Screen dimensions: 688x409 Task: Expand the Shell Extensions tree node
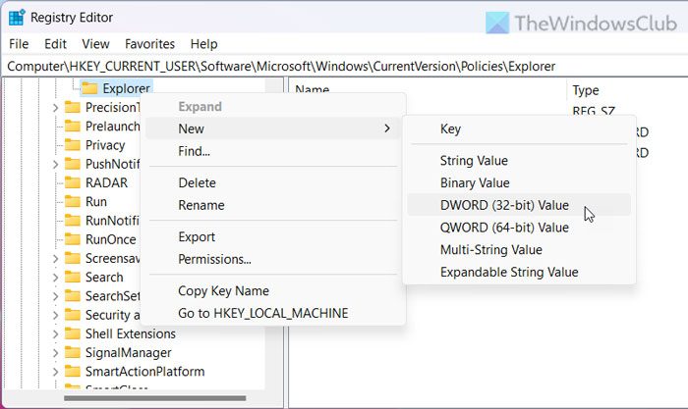tap(55, 333)
